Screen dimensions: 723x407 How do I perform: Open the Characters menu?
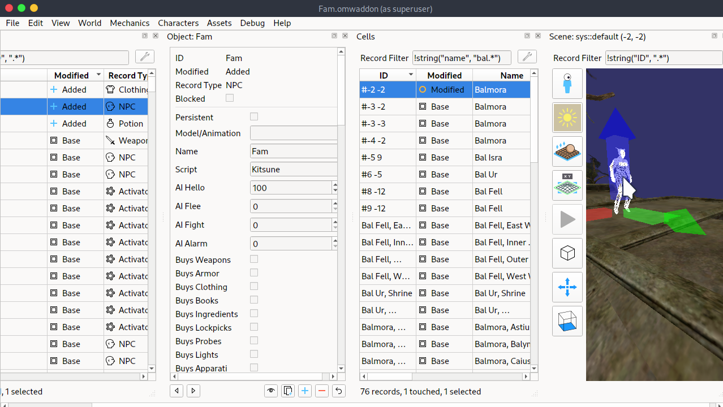click(178, 23)
